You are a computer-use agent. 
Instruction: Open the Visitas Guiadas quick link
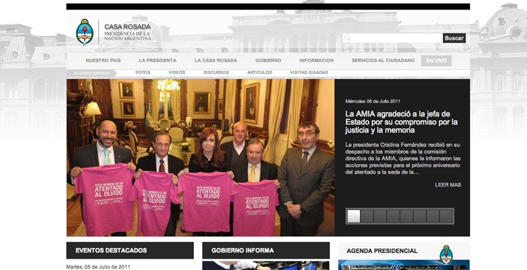pyautogui.click(x=309, y=72)
